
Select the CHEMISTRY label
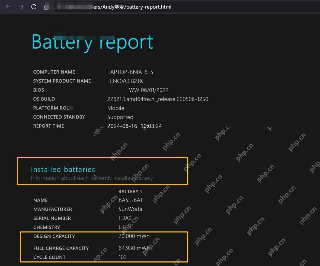(47, 227)
